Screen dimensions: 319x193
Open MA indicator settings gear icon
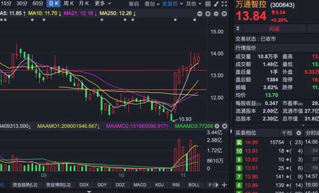216,14
